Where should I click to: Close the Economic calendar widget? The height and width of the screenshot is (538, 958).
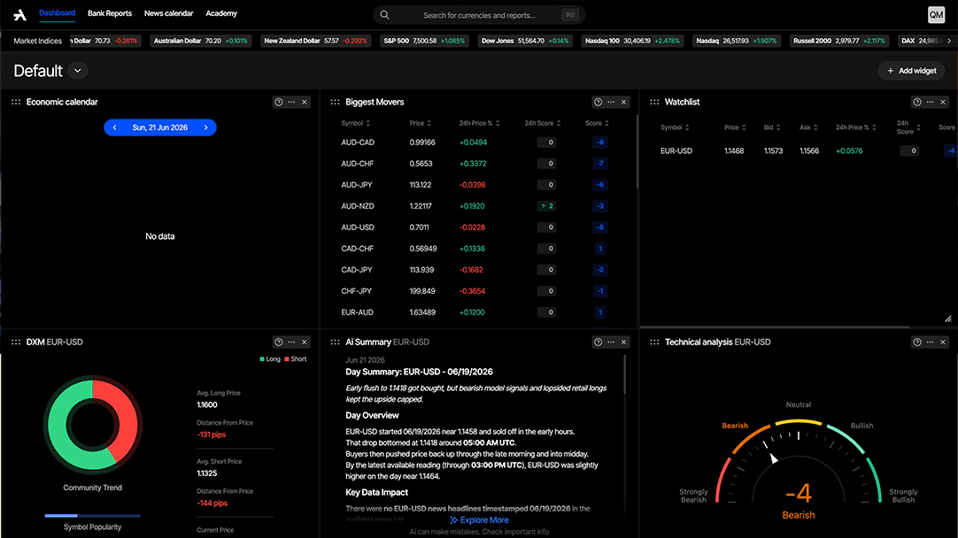[305, 102]
